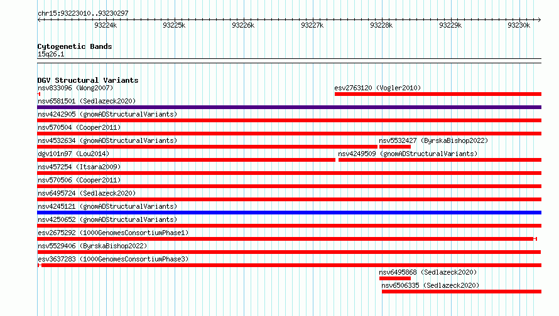This screenshot has width=559, height=316.
Task: Click the esv2763120 (Vogler2010) variant label
Action: pos(377,88)
